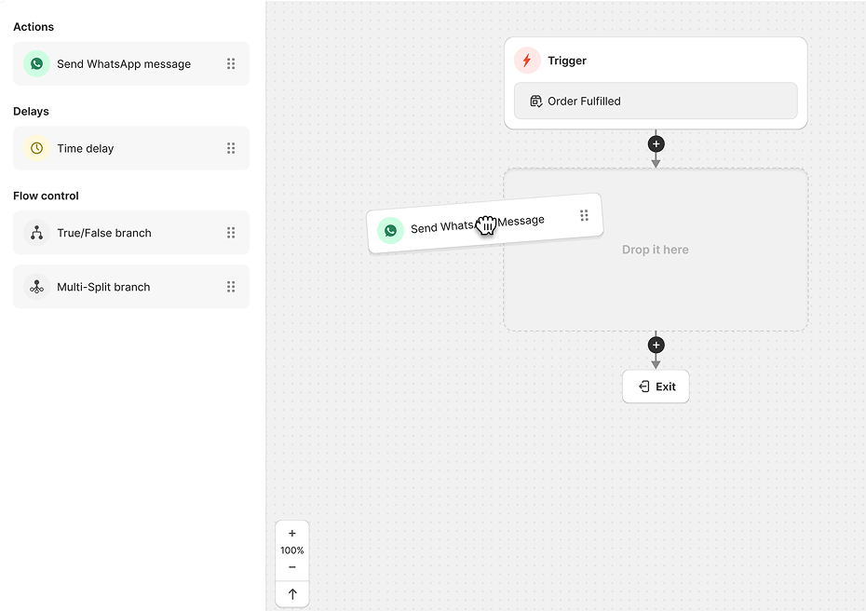Click the True/False branch icon
The width and height of the screenshot is (866, 611).
point(36,233)
